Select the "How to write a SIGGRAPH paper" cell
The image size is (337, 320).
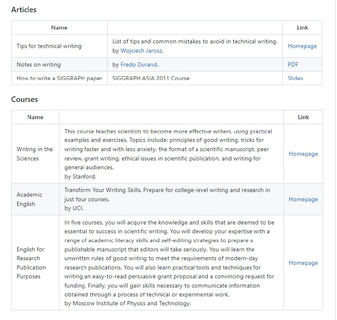point(59,78)
